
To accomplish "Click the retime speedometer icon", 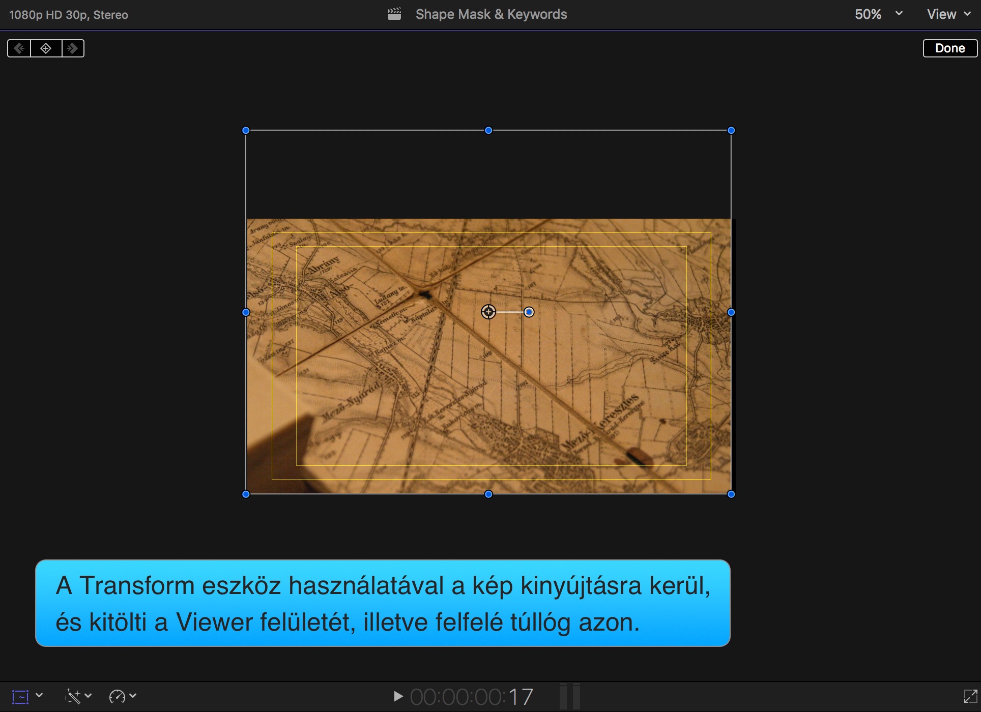I will (117, 696).
